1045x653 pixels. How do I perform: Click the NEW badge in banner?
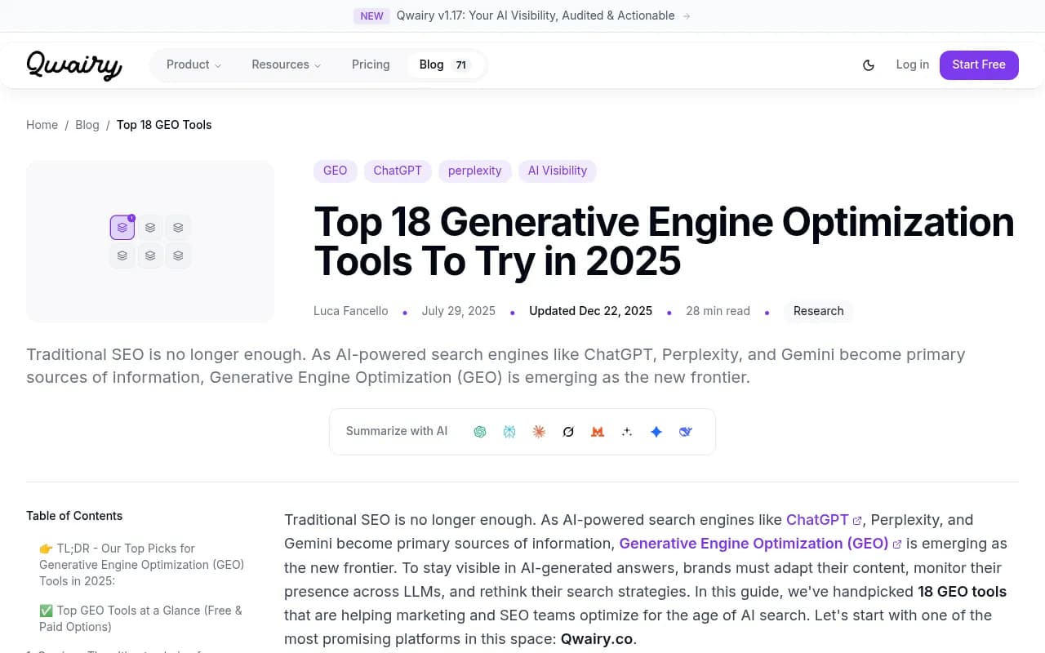point(371,16)
